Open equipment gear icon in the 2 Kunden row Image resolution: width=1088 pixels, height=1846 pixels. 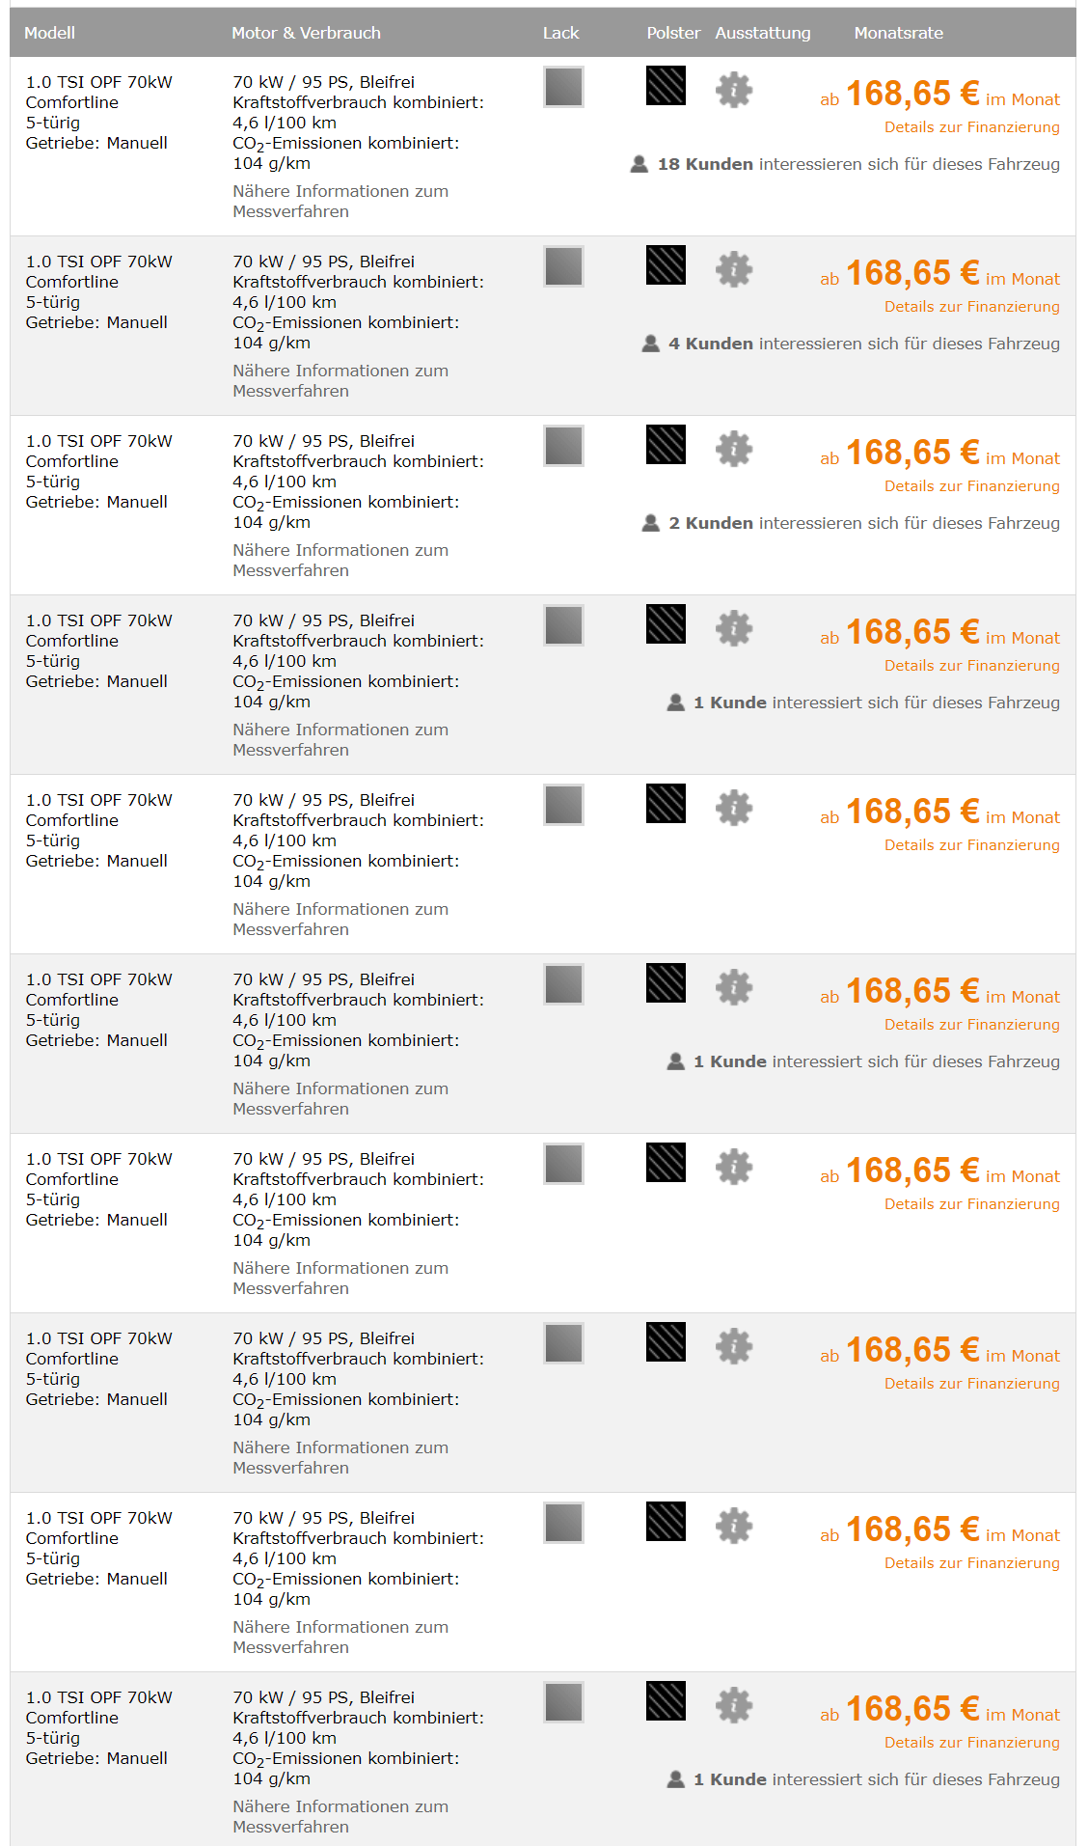click(x=734, y=449)
